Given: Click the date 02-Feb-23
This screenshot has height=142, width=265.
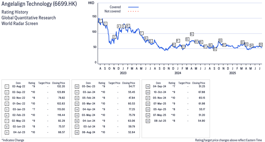Looking at the screenshot, I should tap(19, 115).
